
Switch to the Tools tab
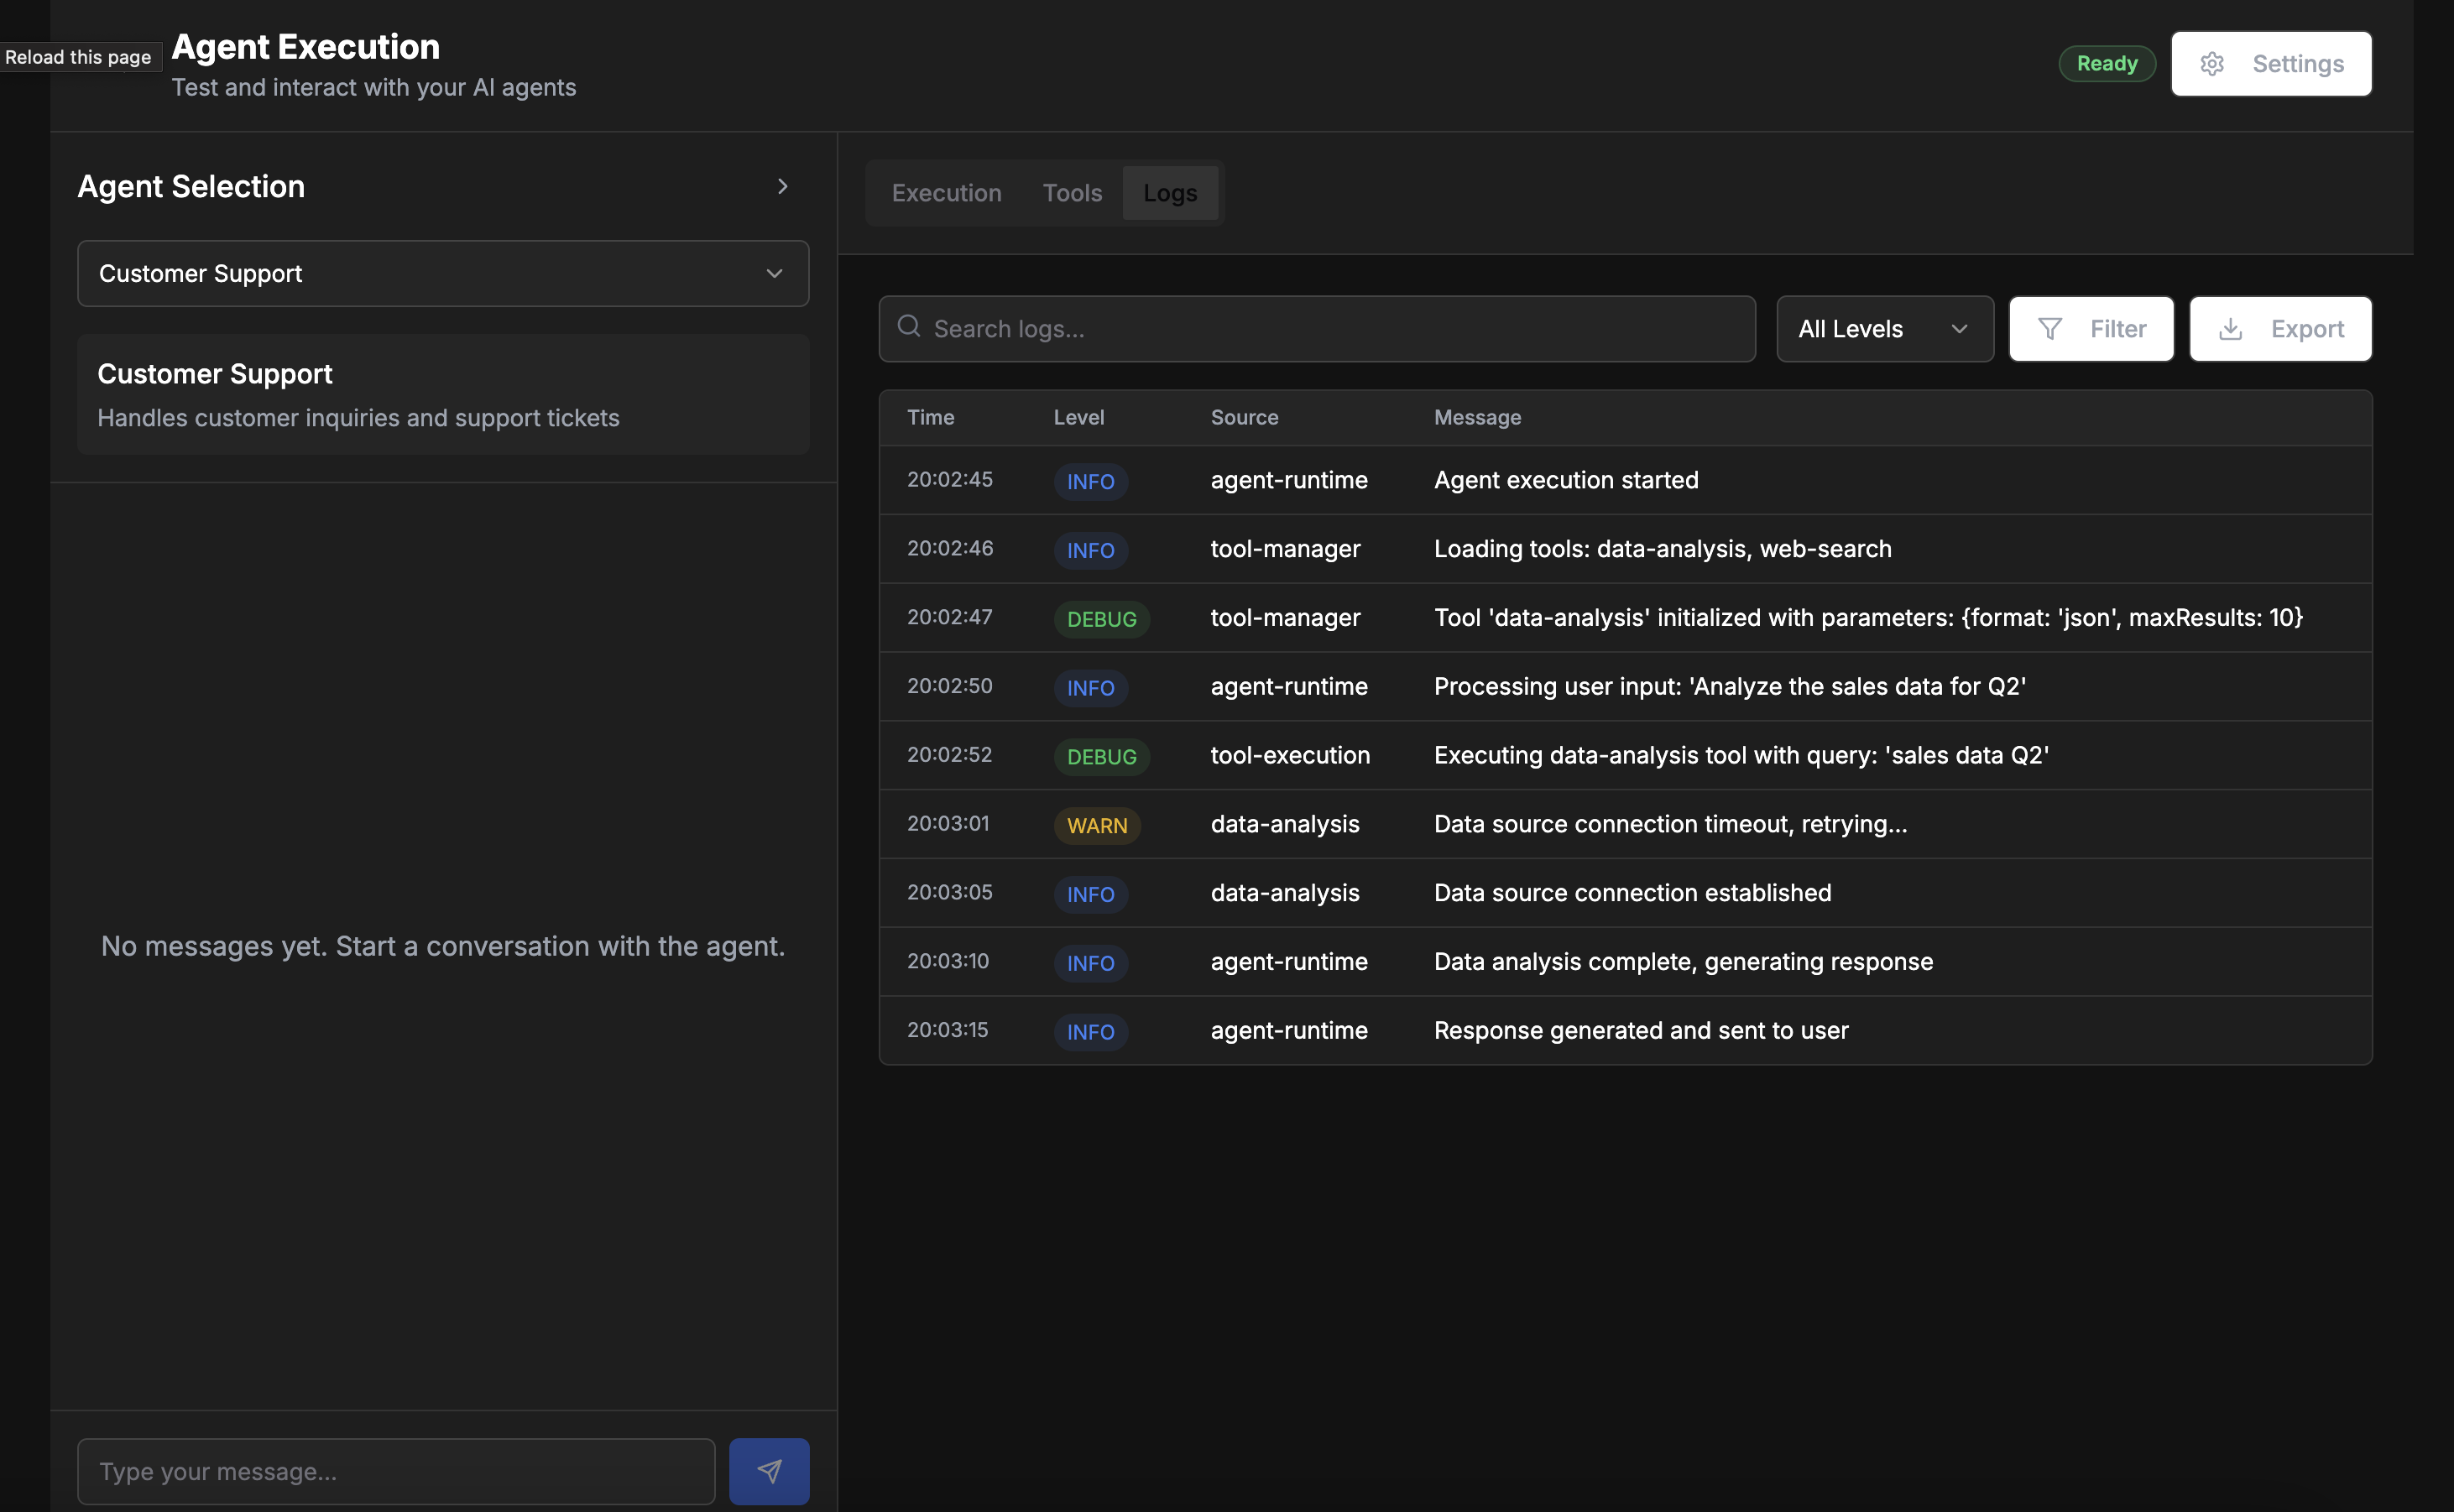pos(1071,193)
